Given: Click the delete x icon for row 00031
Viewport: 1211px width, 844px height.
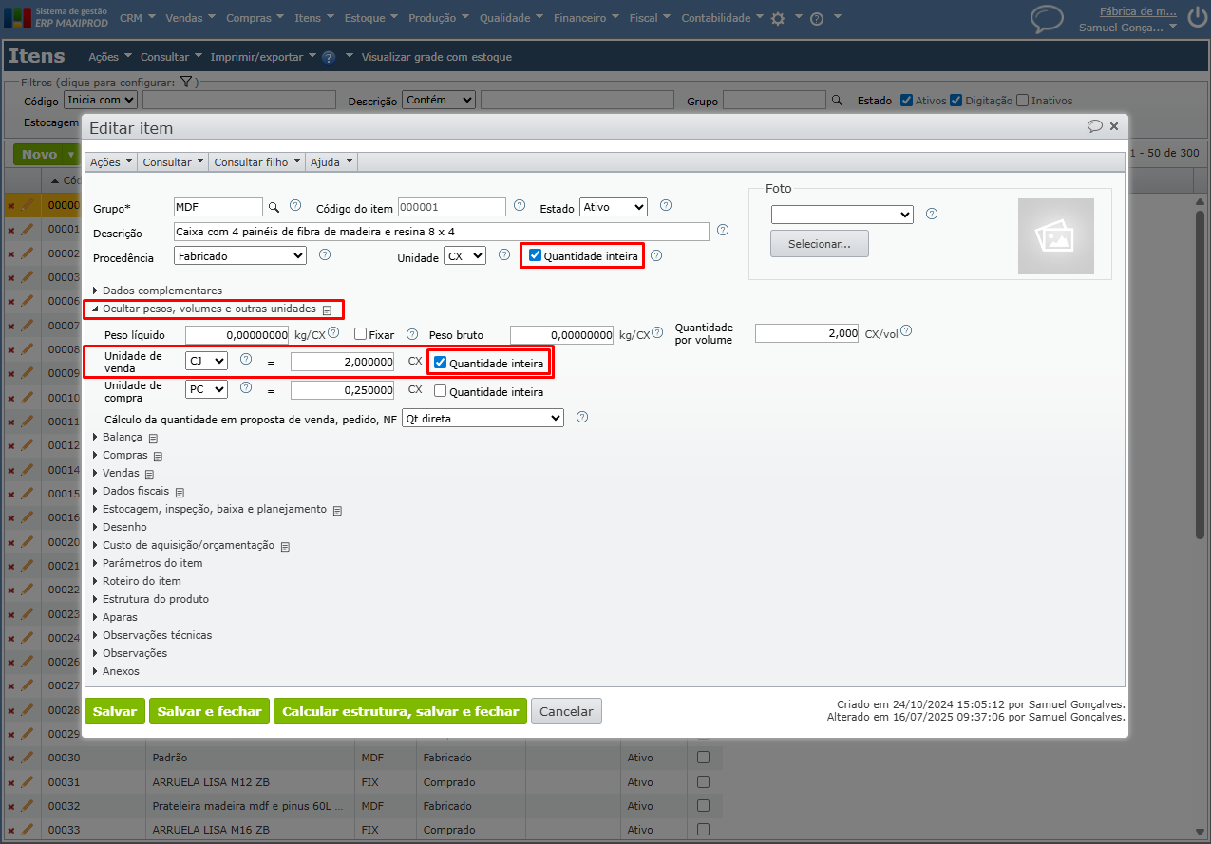Looking at the screenshot, I should click(11, 782).
